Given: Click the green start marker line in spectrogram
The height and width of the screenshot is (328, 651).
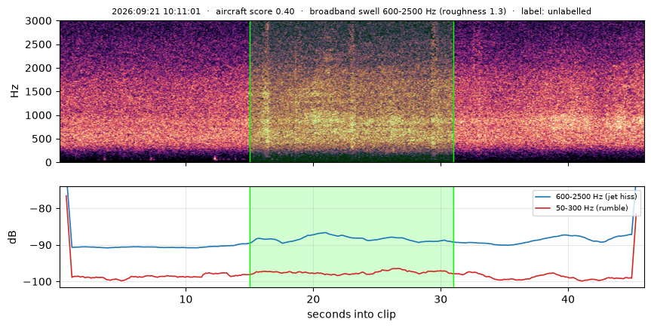Looking at the screenshot, I should (250, 91).
